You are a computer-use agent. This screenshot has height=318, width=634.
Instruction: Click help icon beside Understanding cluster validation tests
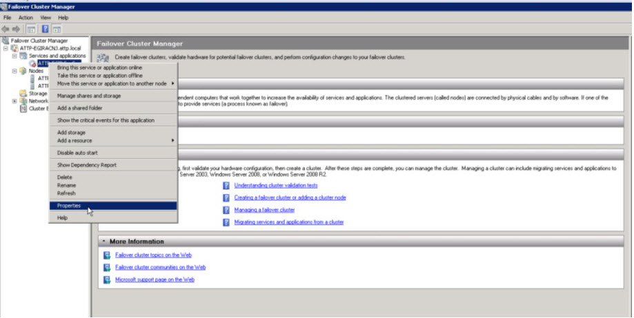(x=226, y=186)
